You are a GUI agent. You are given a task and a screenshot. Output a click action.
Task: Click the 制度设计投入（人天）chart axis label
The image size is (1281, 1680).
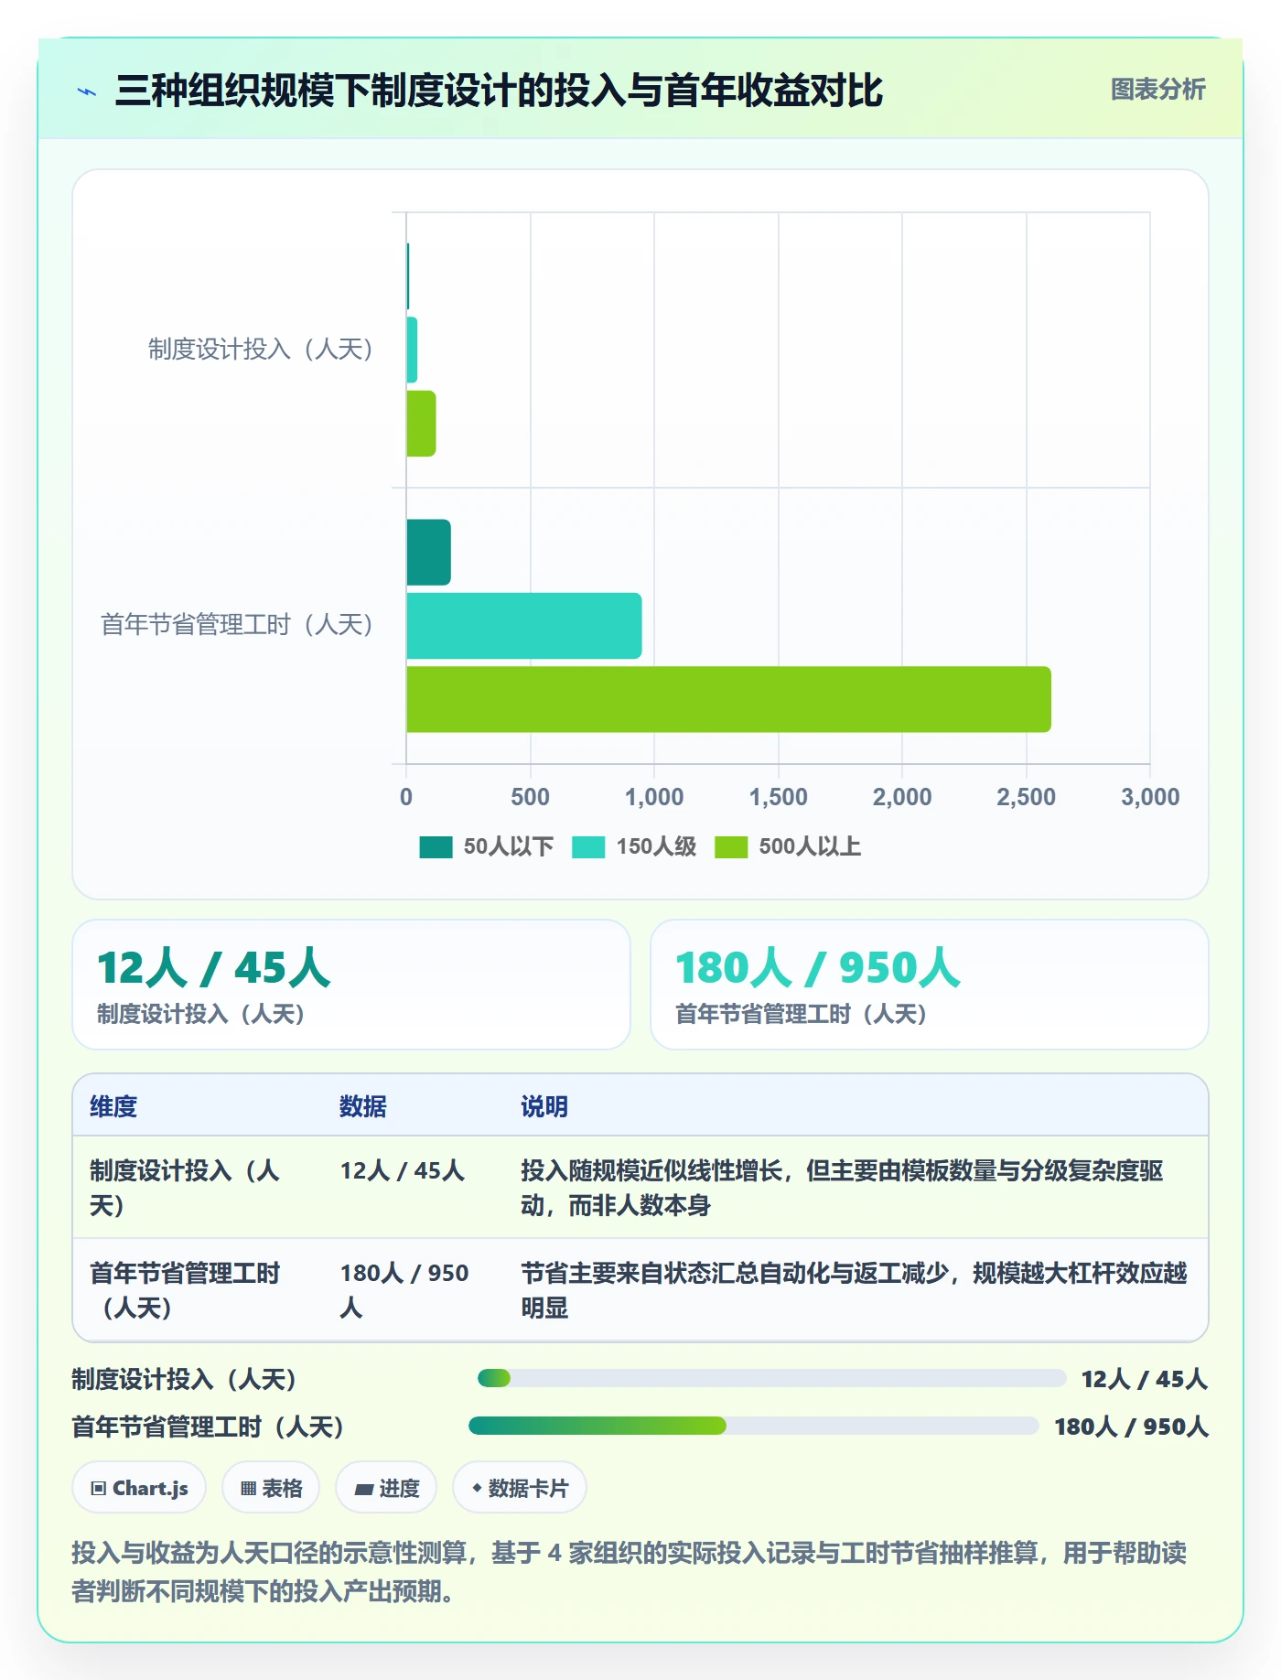tap(261, 350)
